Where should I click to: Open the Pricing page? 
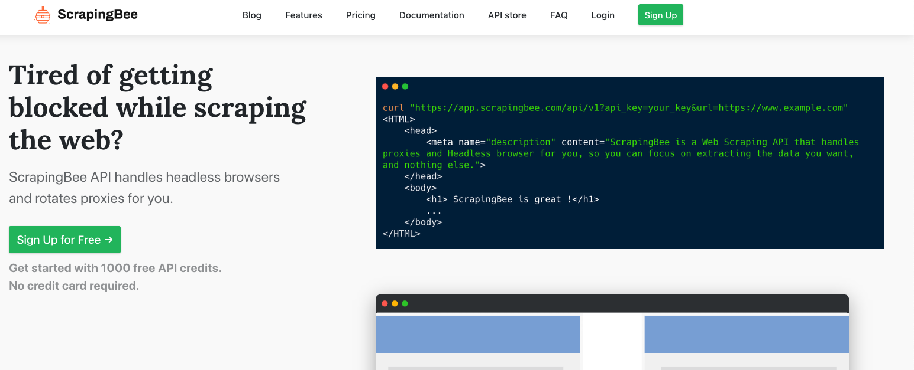(x=361, y=15)
